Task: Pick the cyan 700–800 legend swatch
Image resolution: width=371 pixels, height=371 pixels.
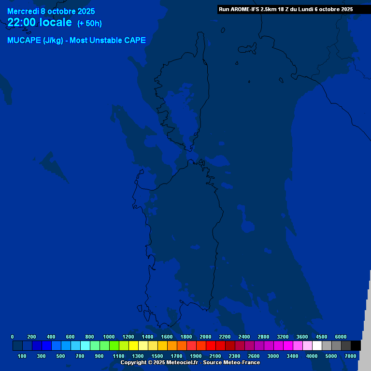Action: point(85,345)
